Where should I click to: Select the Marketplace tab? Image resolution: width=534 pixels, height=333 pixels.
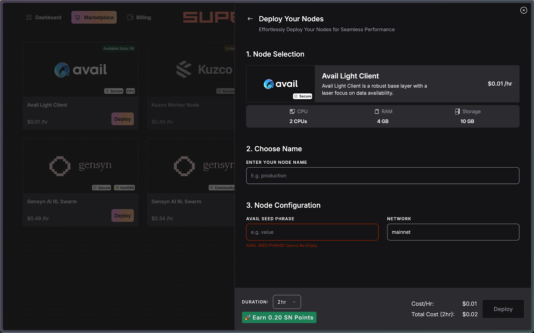click(94, 17)
